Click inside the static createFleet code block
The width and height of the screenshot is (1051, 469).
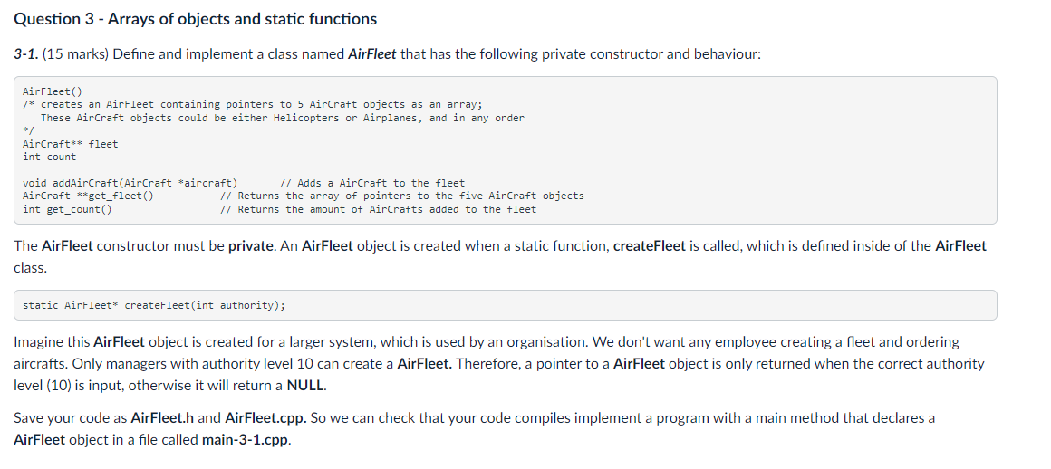coord(505,305)
